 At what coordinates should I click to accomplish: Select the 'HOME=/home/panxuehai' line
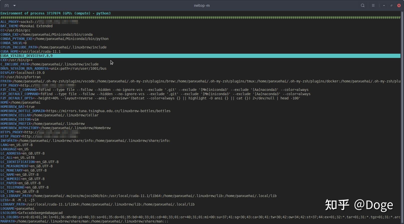point(20,102)
